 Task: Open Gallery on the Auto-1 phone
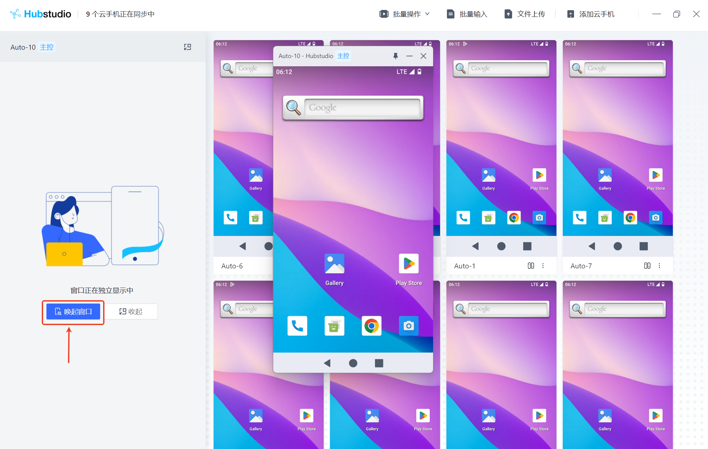tap(488, 179)
